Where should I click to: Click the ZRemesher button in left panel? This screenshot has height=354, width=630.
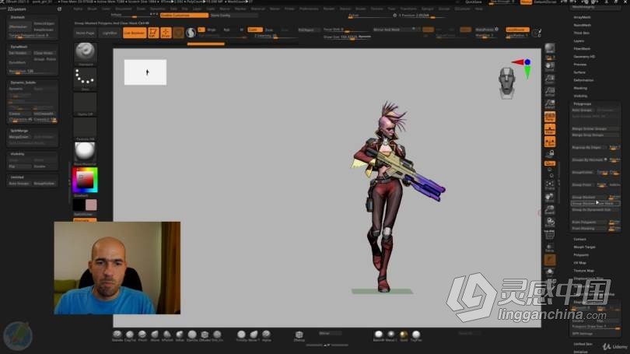tap(19, 26)
